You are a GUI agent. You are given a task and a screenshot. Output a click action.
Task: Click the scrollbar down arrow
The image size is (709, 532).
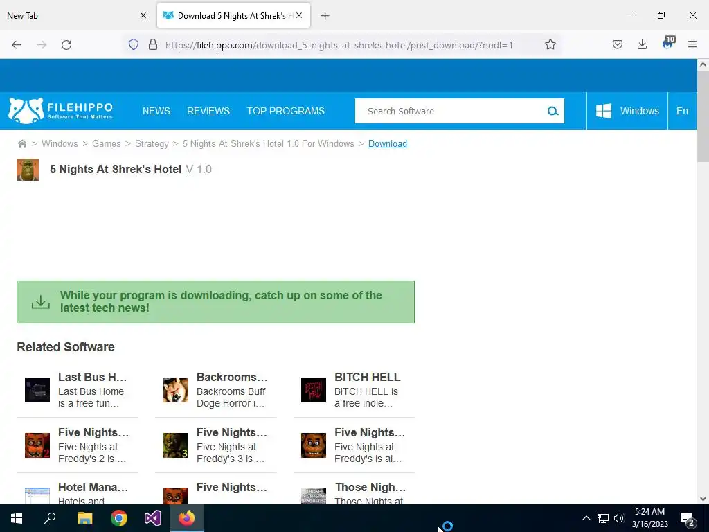click(703, 499)
